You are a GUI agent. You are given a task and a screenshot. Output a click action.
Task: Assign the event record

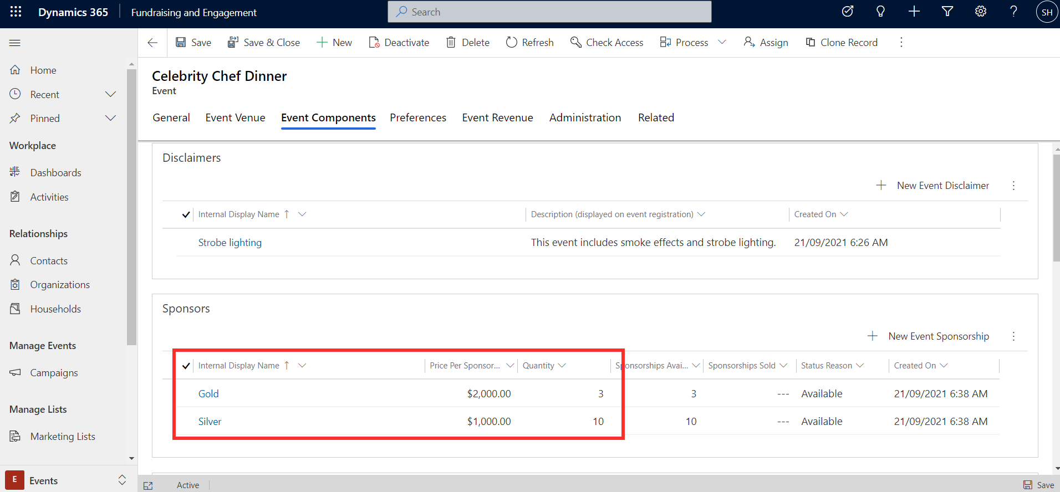[x=766, y=43]
